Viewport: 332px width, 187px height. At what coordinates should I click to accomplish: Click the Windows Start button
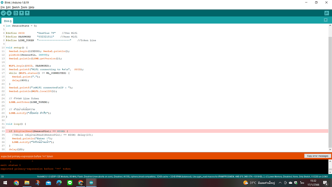click(x=5, y=183)
